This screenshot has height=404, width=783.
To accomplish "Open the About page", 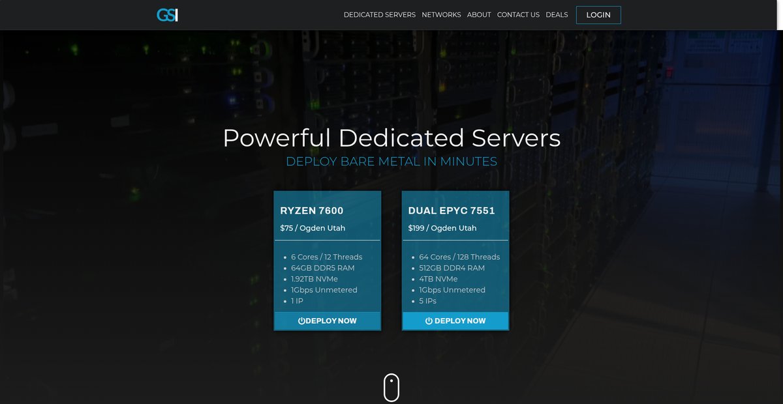I will point(479,14).
